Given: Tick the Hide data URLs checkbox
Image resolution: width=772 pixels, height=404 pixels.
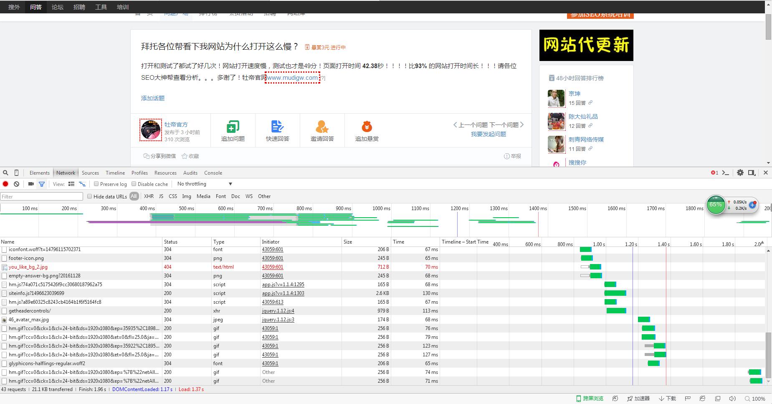Looking at the screenshot, I should (90, 196).
